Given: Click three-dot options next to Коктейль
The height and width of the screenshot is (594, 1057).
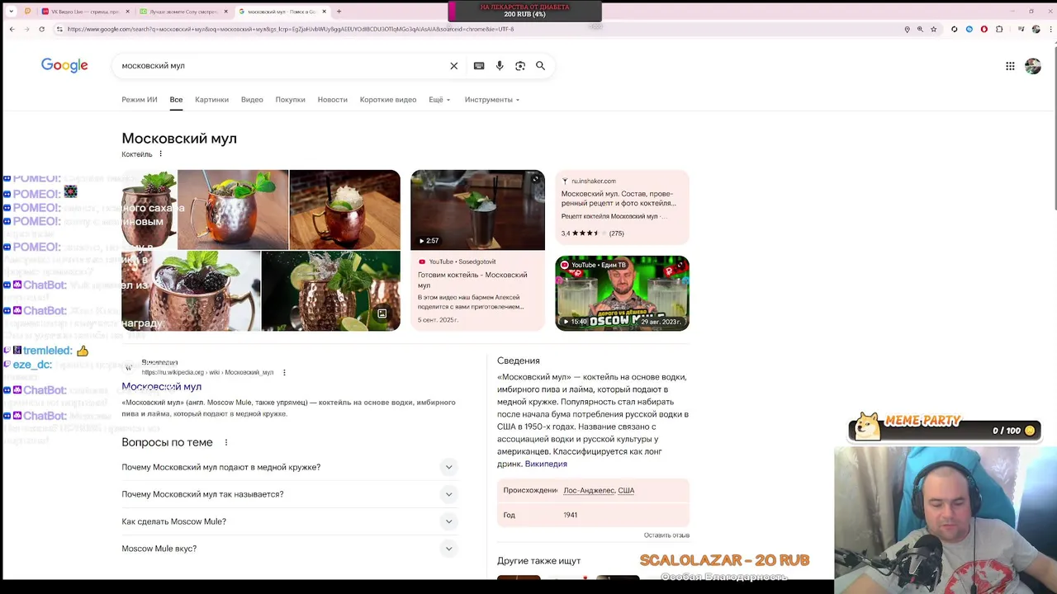Looking at the screenshot, I should point(161,154).
